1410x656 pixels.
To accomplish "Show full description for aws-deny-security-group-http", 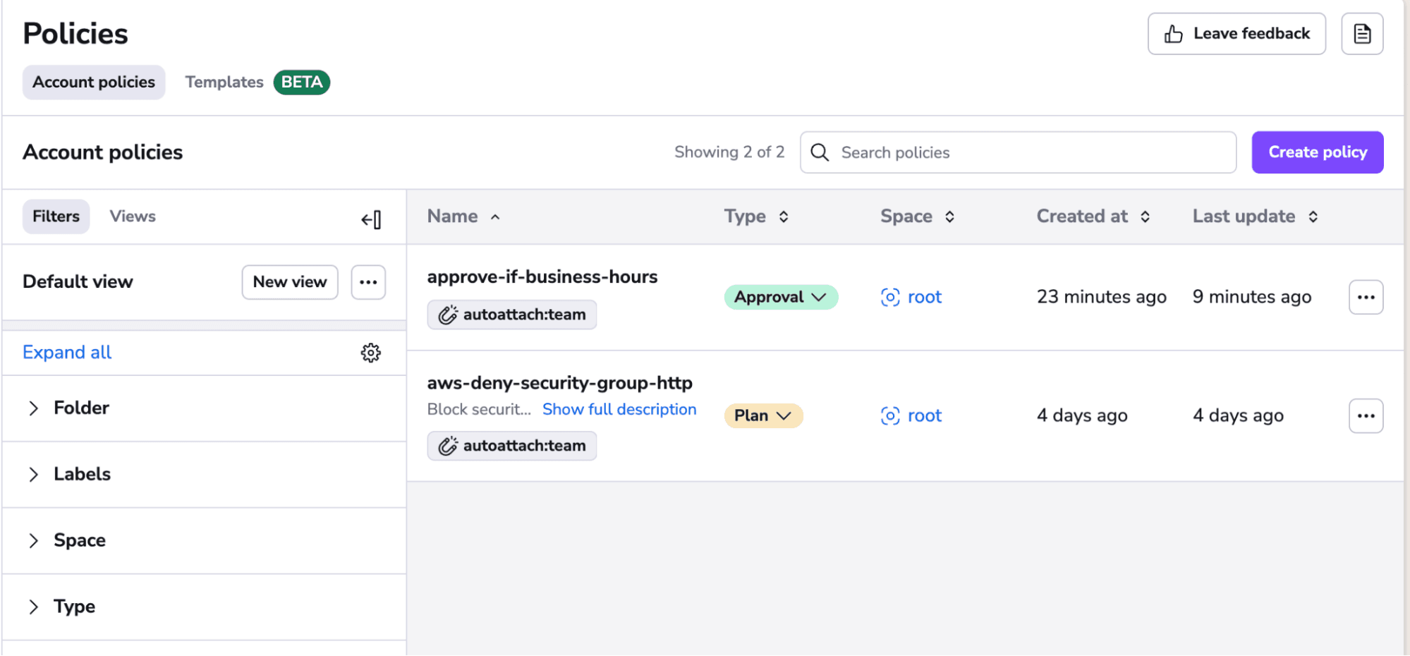I will pos(619,409).
